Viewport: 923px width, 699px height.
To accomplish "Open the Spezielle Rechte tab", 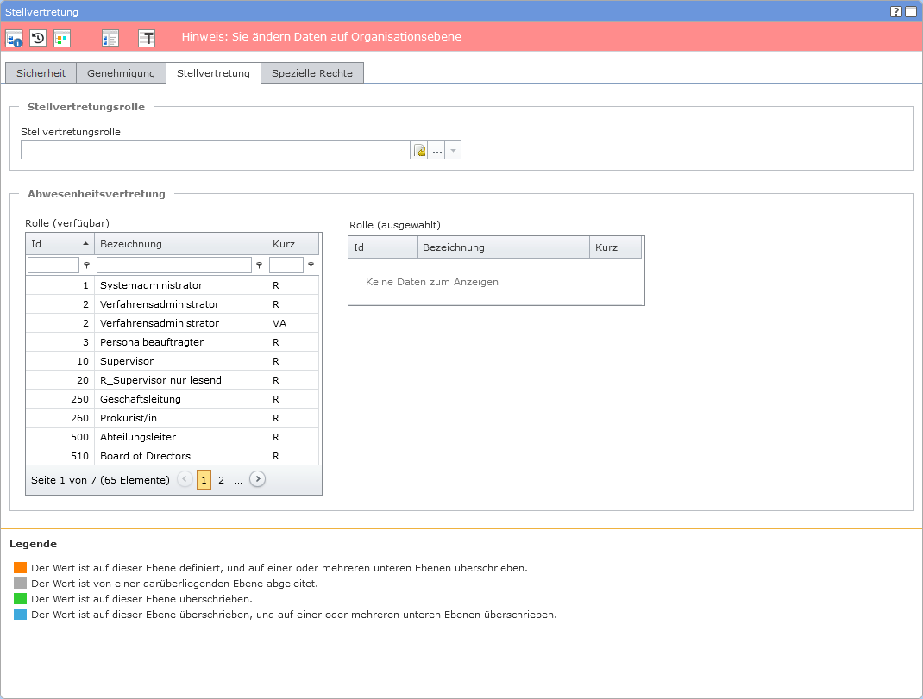I will 311,73.
